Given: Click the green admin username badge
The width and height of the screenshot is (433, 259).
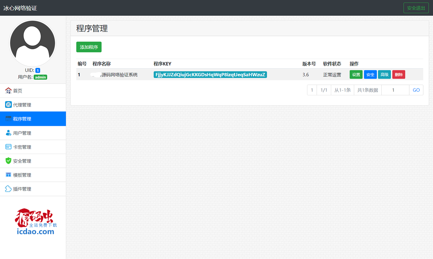Looking at the screenshot, I should coord(40,77).
